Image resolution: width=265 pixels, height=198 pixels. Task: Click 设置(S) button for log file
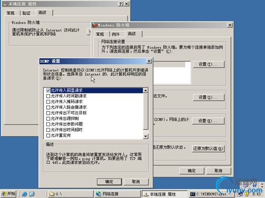pos(209,97)
